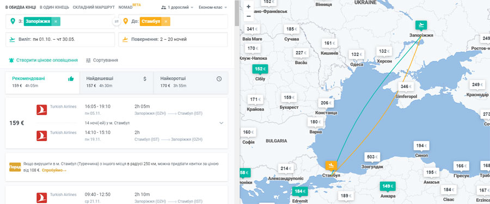The image size is (490, 204).
Task: Zoom in on the map
Action: [248, 7]
